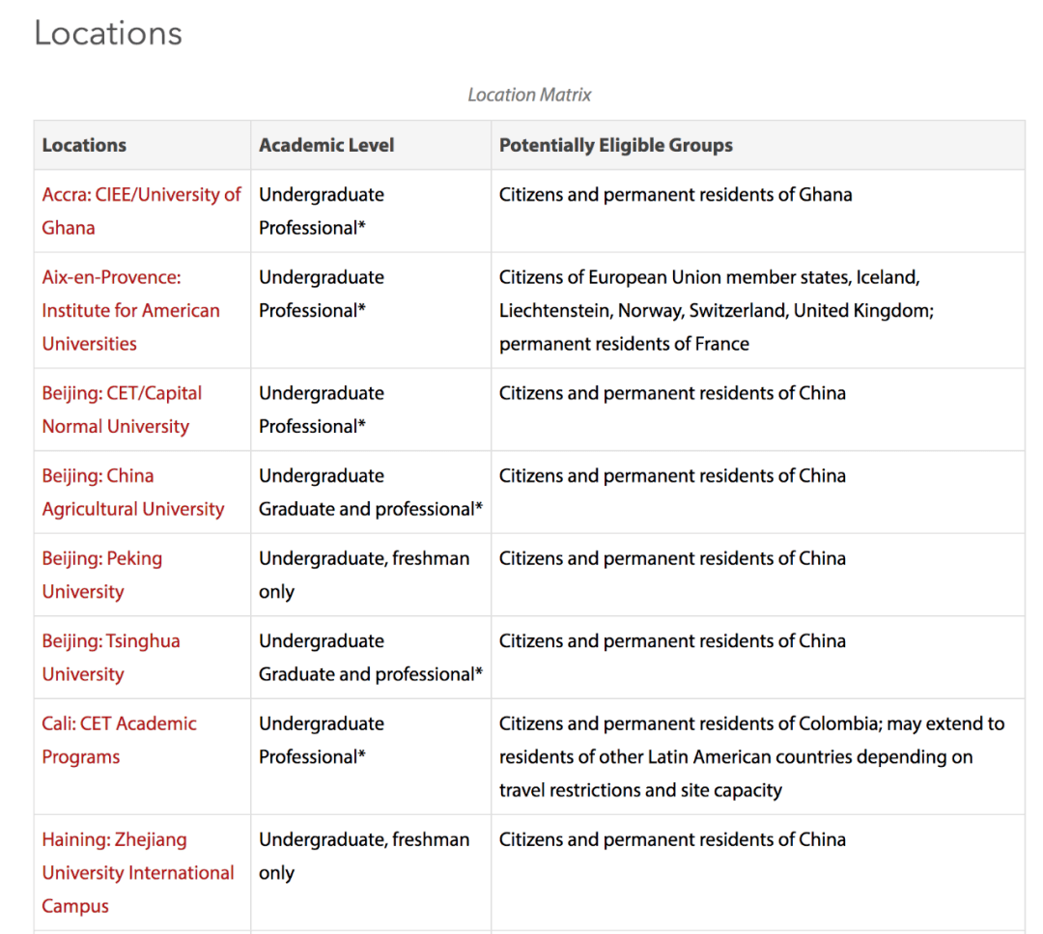Open Beijing: CET/Capital Normal University link
Image resolution: width=1043 pixels, height=934 pixels.
coord(122,410)
